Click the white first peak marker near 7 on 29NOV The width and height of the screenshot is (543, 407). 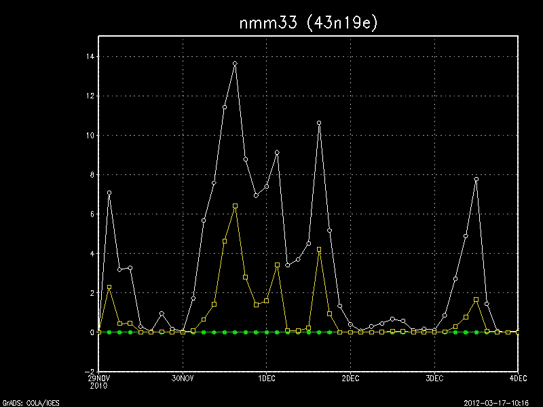(x=109, y=193)
